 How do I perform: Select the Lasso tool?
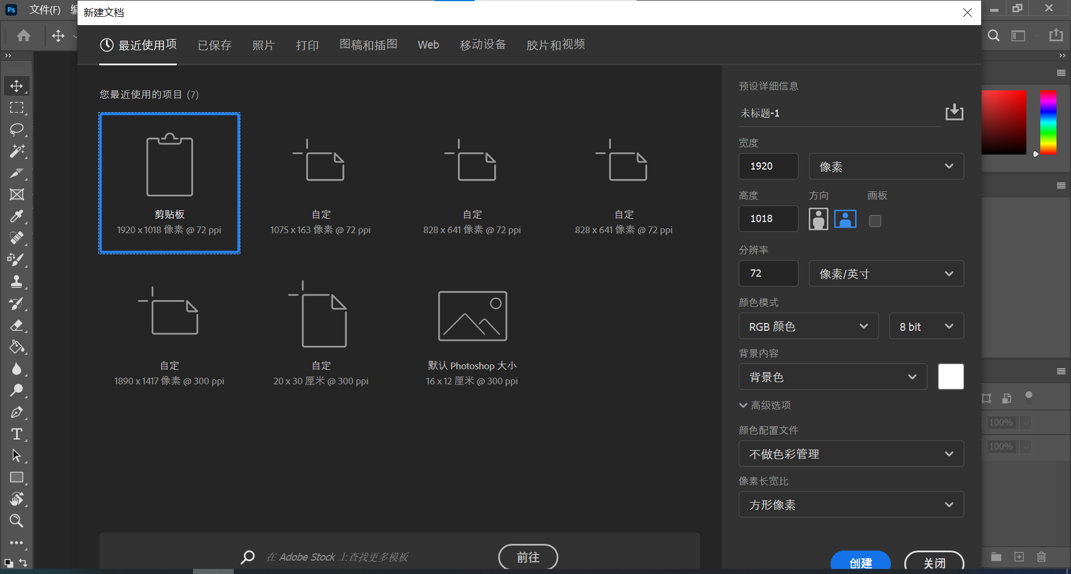[x=17, y=129]
